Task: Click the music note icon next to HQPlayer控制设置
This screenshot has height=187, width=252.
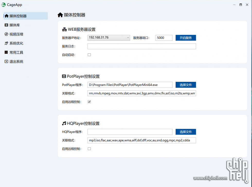Action: pyautogui.click(x=64, y=123)
